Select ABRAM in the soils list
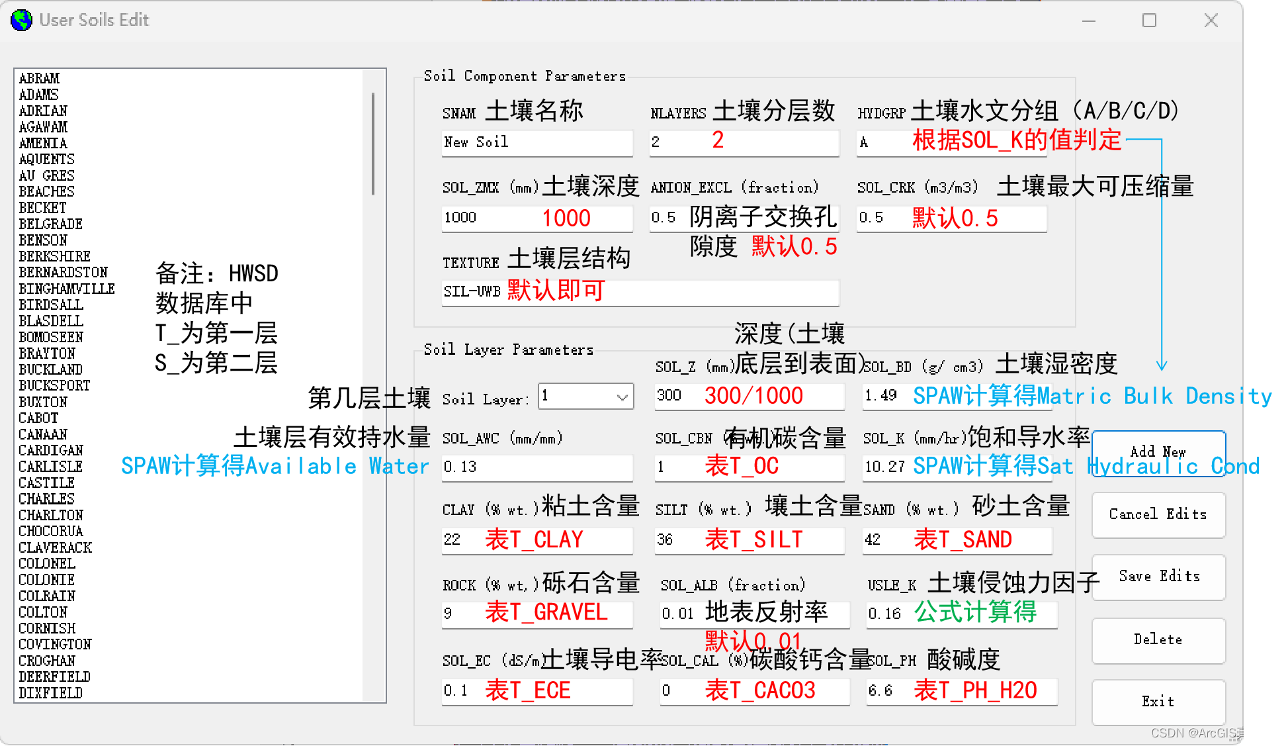Screen dimensions: 1286x746 point(39,79)
